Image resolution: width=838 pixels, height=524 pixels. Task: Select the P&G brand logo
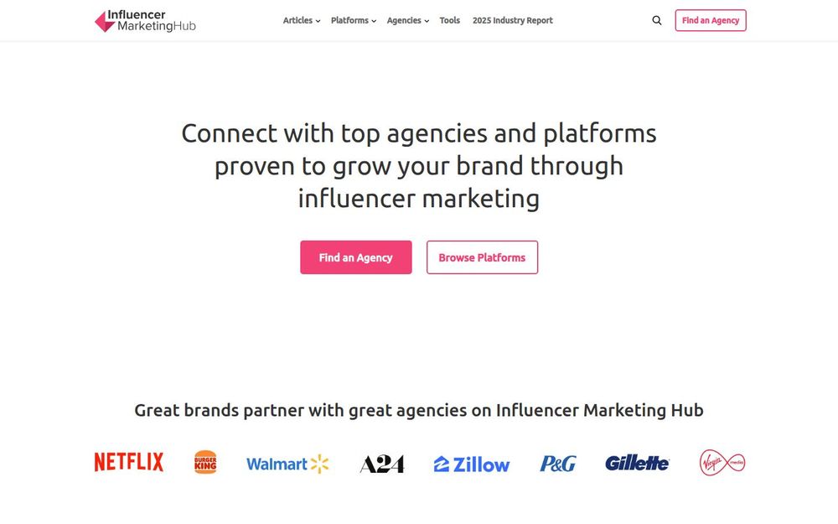558,462
